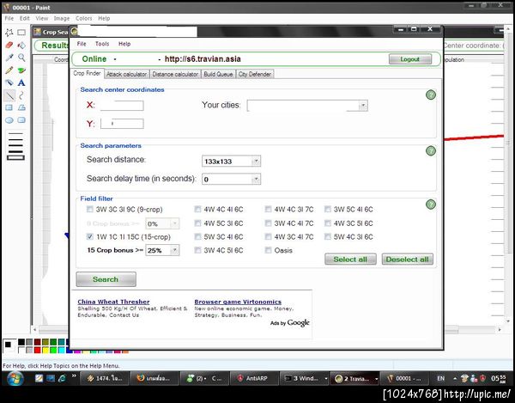Select the Line tool in Paint
Screen dimensions: 515x403
point(9,95)
